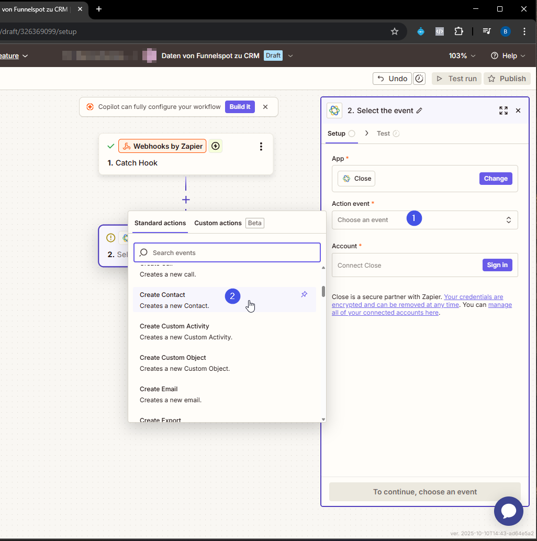Screen dimensions: 537x541
Task: Expand the truncated 'eature' dropdown at top left
Action: click(x=14, y=56)
